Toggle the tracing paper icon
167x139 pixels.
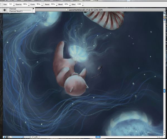(164, 13)
